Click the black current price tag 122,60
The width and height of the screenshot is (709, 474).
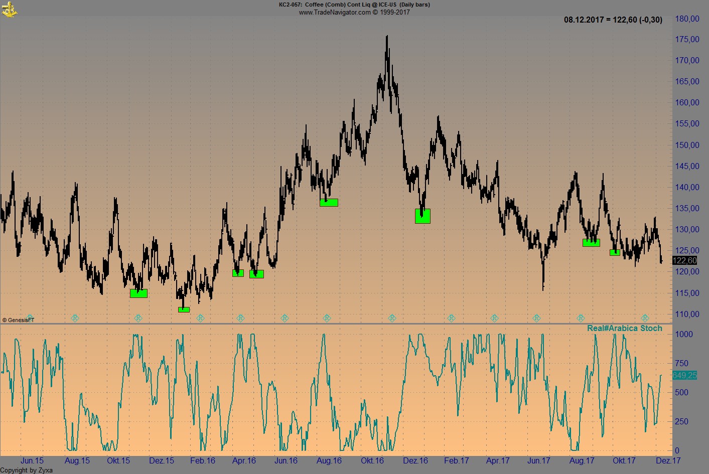[684, 260]
